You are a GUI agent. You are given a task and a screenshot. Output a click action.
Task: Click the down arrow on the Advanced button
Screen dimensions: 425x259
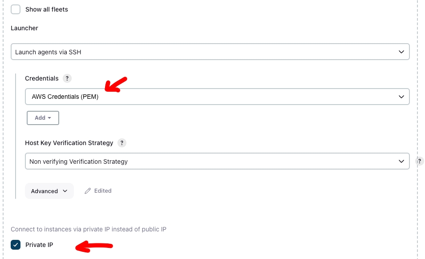click(65, 191)
